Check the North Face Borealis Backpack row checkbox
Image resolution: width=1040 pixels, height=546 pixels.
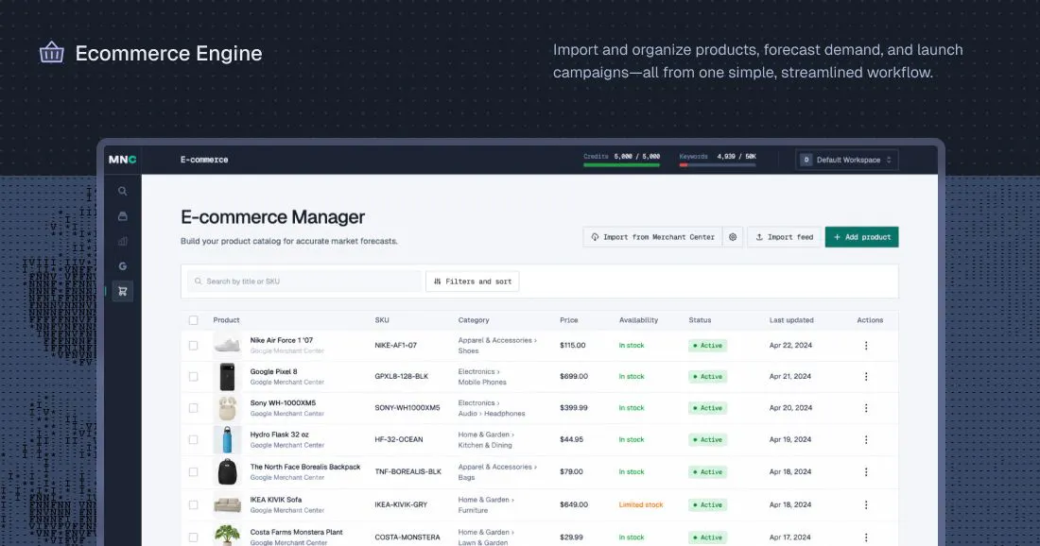pyautogui.click(x=193, y=471)
